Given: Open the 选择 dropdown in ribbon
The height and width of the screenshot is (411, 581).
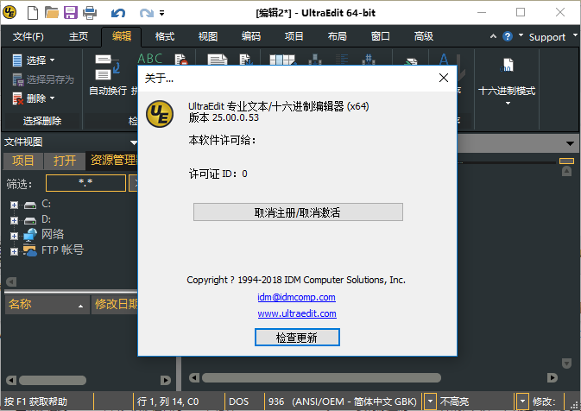Looking at the screenshot, I should [x=34, y=60].
